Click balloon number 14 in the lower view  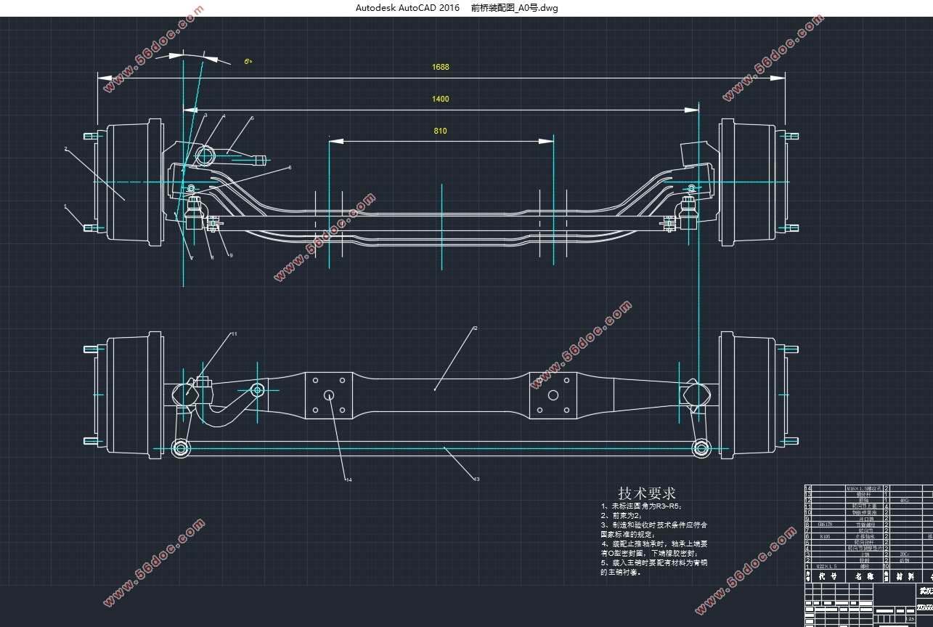coord(349,480)
